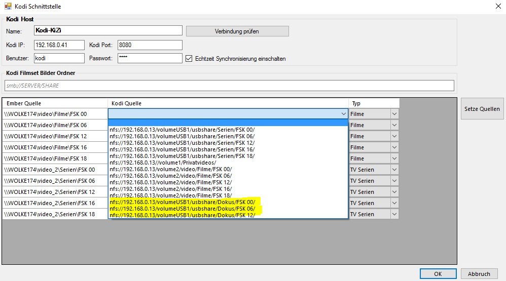Select nfs usbshare/Serien/FSK 12/ list entry
The image size is (506, 281).
[228, 143]
